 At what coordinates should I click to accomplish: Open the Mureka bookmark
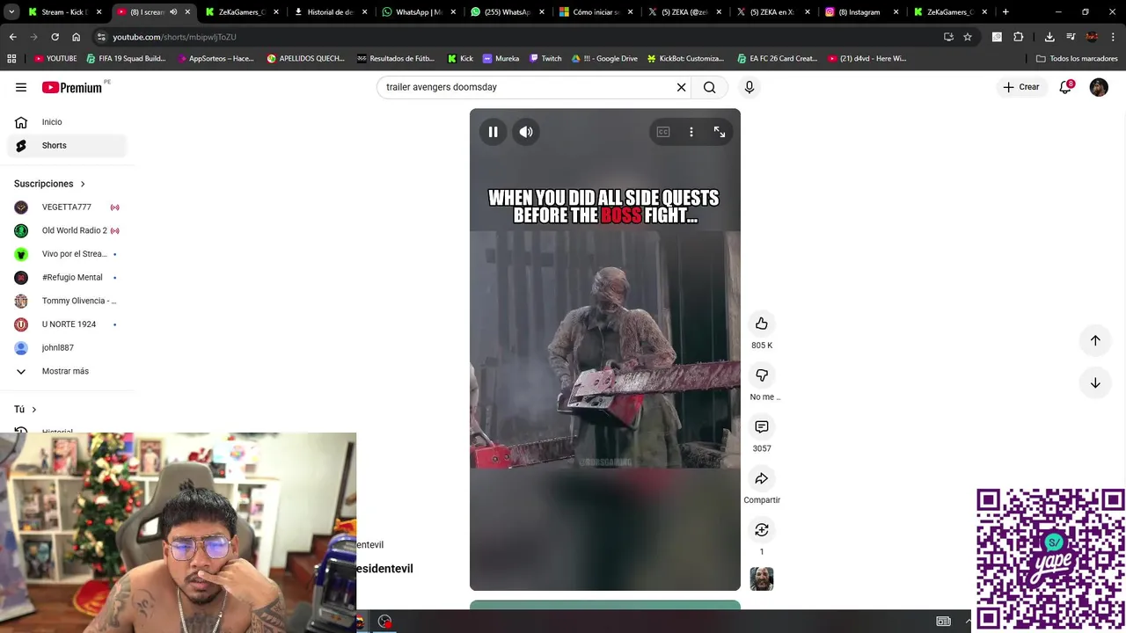pyautogui.click(x=501, y=59)
